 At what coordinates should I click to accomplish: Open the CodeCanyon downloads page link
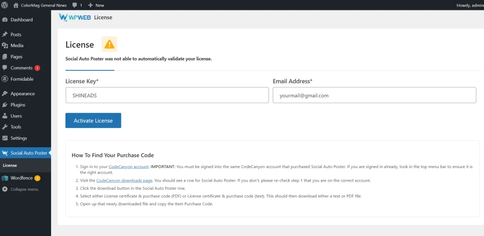coord(124,180)
